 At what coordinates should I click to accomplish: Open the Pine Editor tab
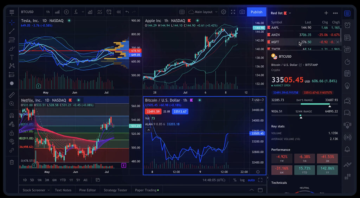[x=88, y=190]
